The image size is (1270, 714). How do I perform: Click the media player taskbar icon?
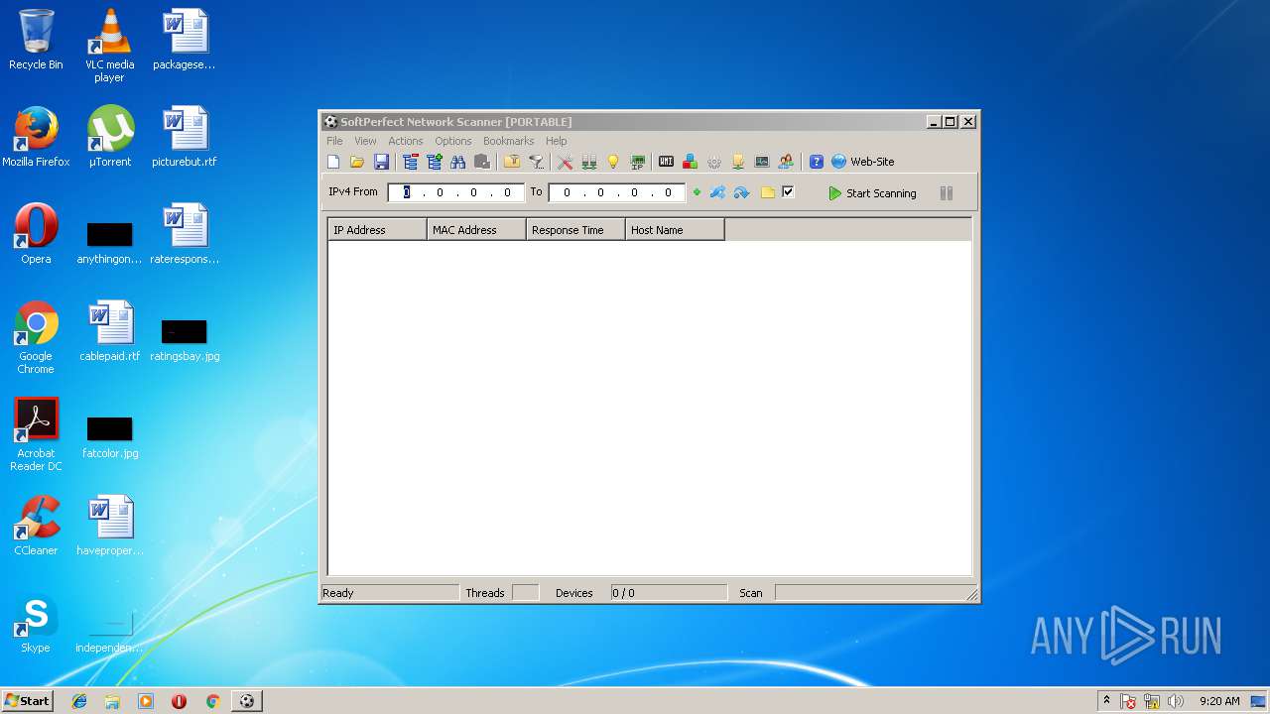[x=146, y=701]
